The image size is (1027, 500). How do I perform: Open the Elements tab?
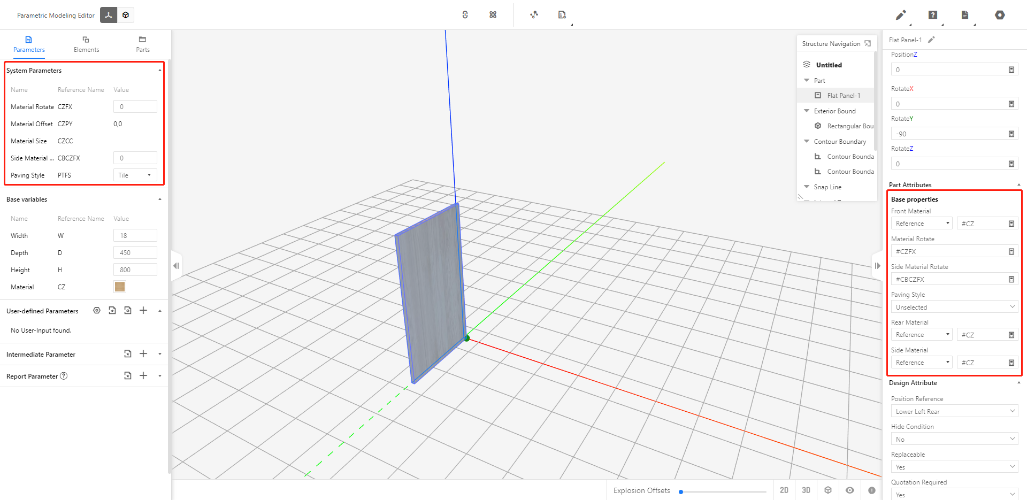click(86, 44)
